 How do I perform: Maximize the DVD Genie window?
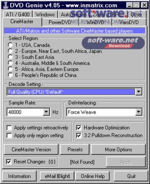(x=136, y=5)
